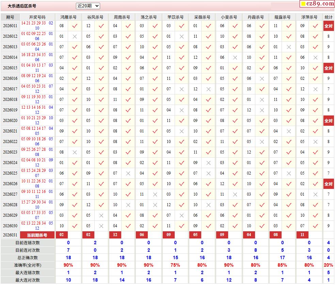This screenshot has width=335, height=285.
Task: Select the 鸿雁杀号 column header
Action: coord(68,17)
